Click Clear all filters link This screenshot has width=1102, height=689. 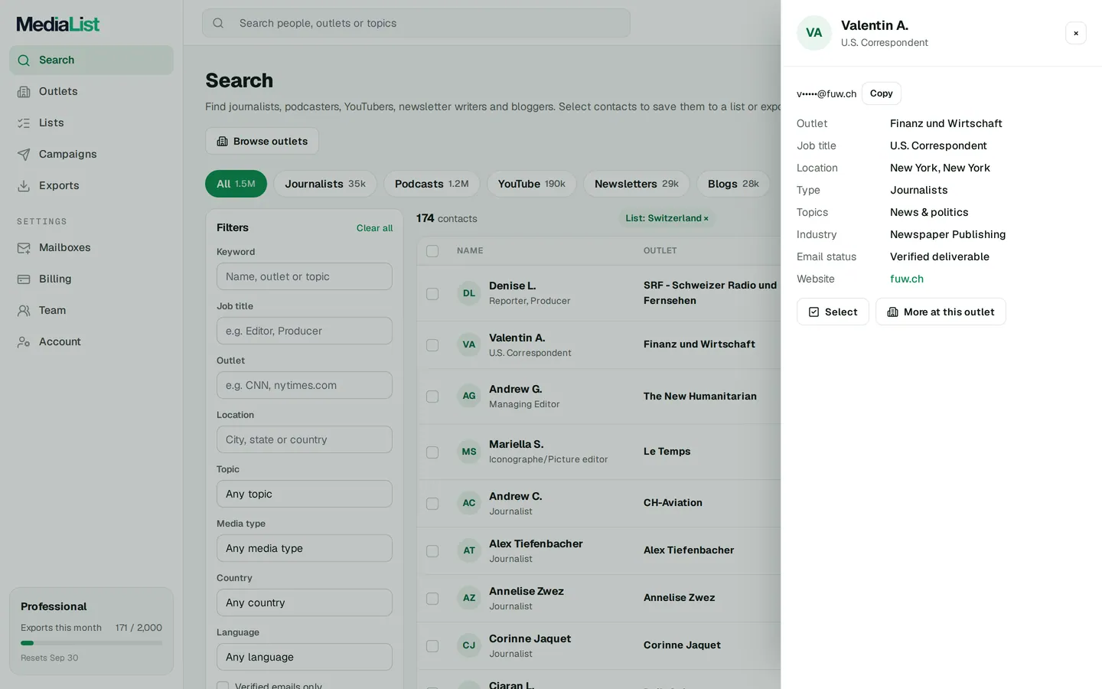tap(374, 228)
